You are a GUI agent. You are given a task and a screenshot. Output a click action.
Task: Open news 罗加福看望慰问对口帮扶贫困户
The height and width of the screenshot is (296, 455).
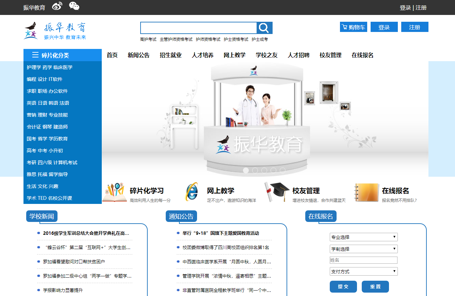(x=74, y=262)
